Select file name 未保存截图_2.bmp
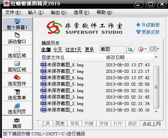This screenshot has width=168, height=138. pos(66,103)
